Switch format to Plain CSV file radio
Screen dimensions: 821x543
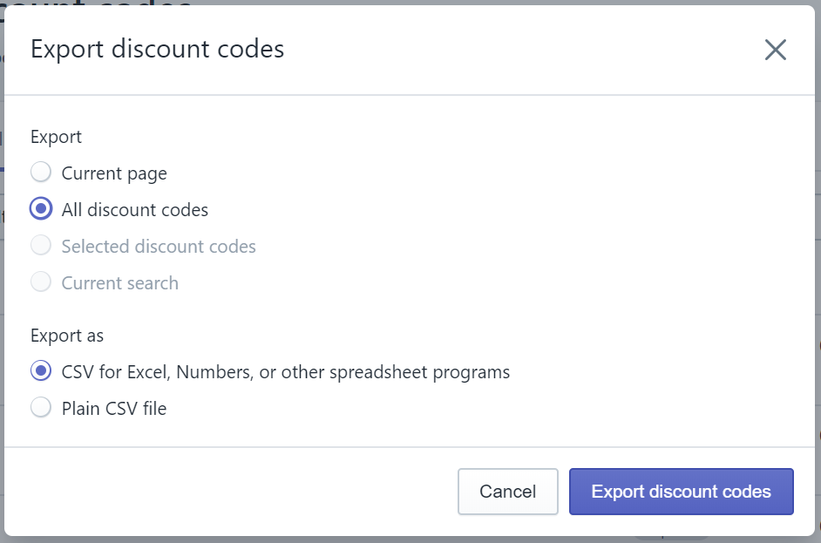coord(41,408)
